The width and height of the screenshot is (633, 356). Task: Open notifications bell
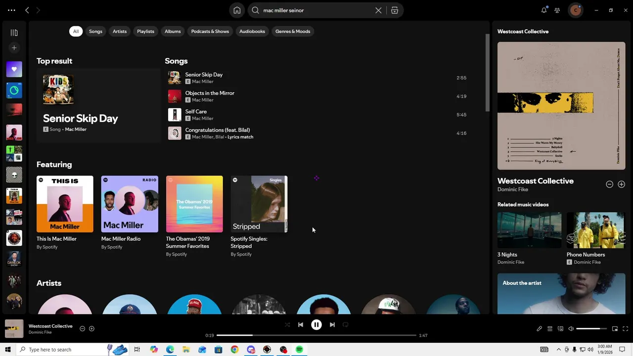click(x=544, y=10)
